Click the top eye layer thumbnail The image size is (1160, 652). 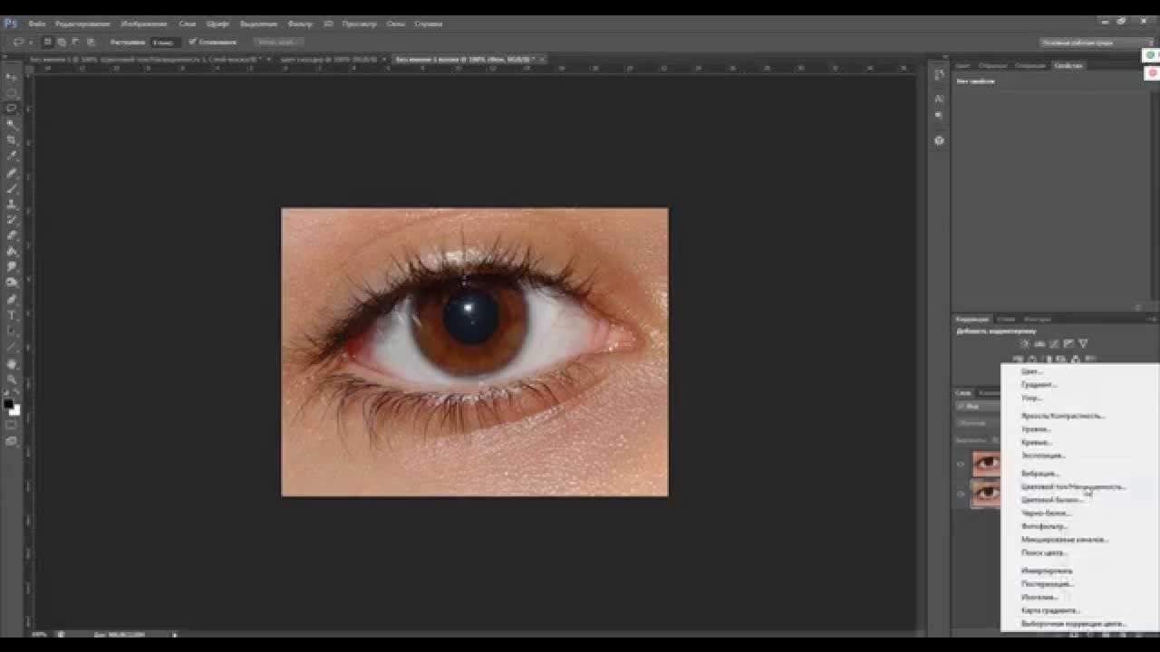click(x=986, y=464)
